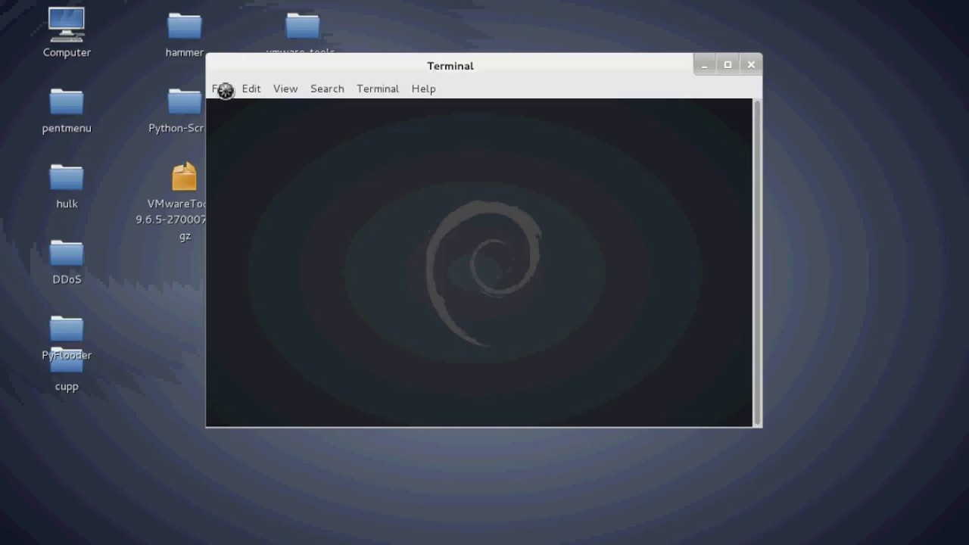Image resolution: width=969 pixels, height=545 pixels.
Task: Click the Computer icon label text
Action: click(x=67, y=52)
